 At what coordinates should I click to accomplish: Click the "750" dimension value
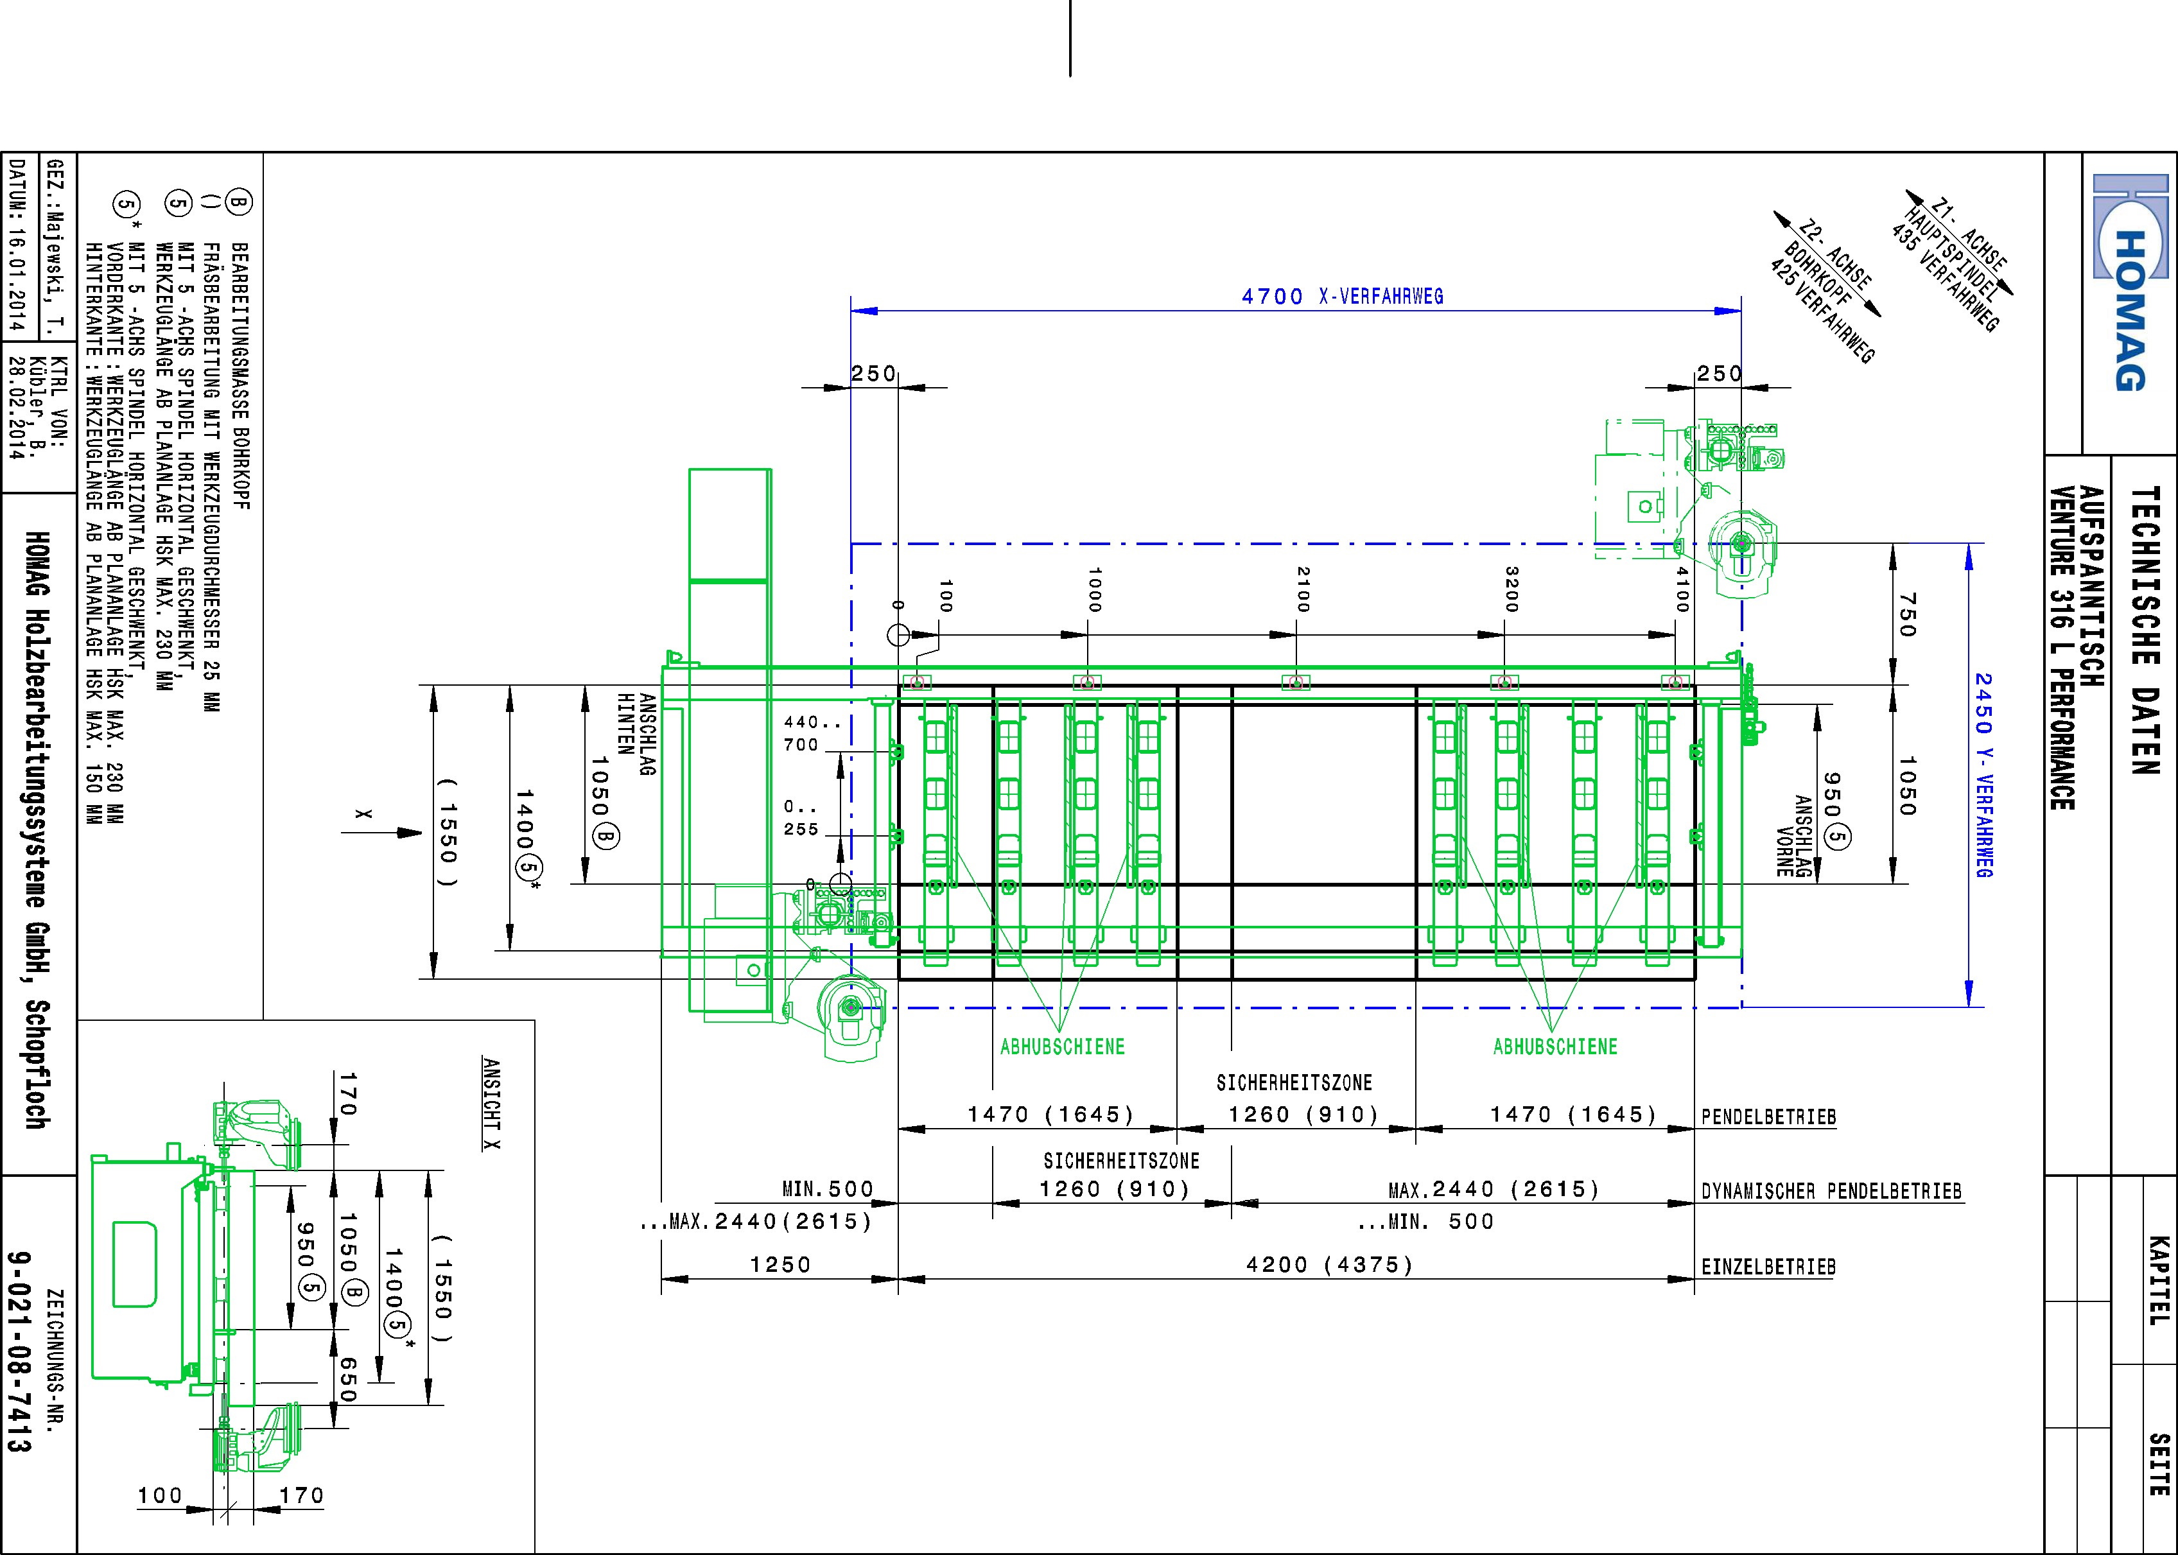click(1906, 616)
